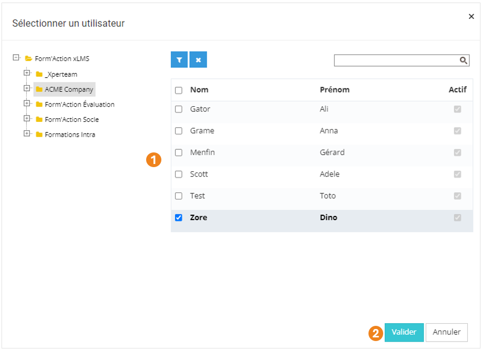Click the _Xperteam folder icon

39,74
